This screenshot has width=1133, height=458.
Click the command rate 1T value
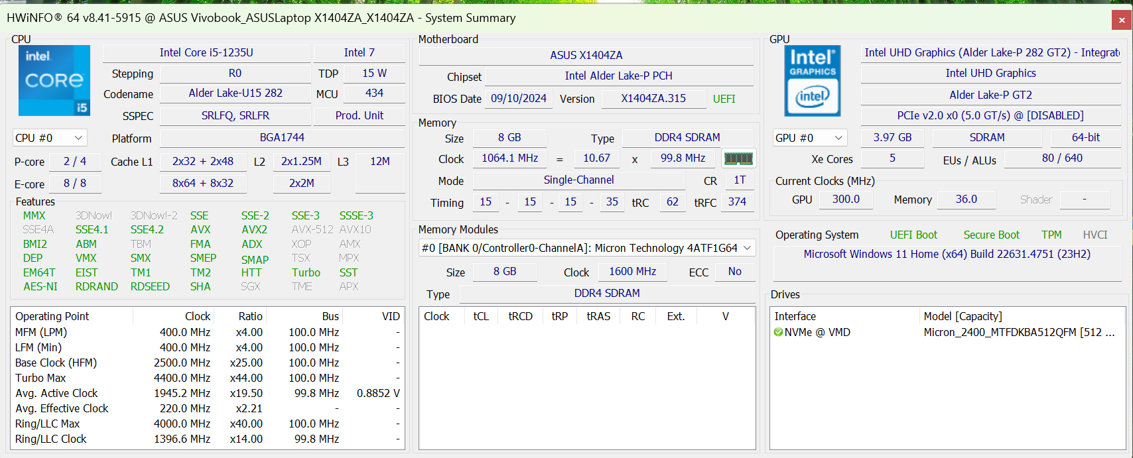[x=740, y=180]
